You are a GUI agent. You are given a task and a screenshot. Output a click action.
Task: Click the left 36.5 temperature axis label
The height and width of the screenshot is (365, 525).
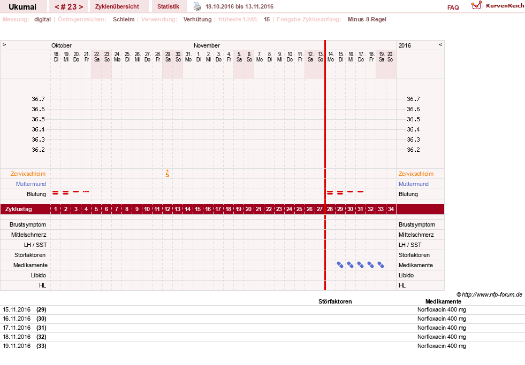pyautogui.click(x=38, y=119)
